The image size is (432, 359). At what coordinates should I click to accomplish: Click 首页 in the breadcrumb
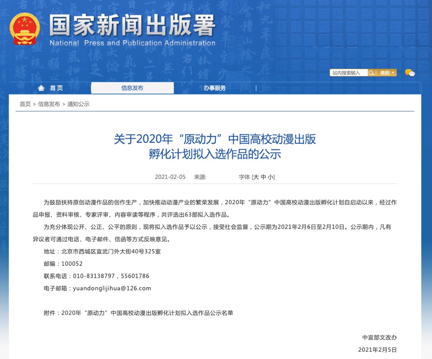click(x=25, y=104)
